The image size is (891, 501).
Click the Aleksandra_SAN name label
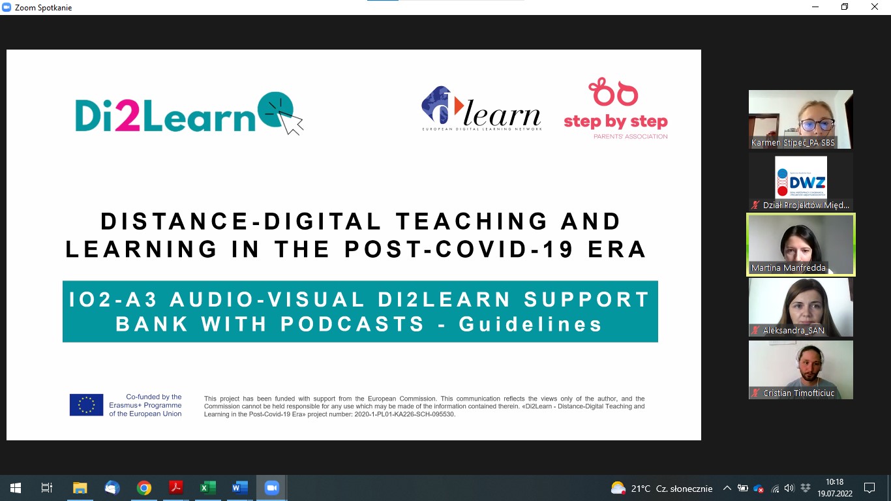coord(794,331)
